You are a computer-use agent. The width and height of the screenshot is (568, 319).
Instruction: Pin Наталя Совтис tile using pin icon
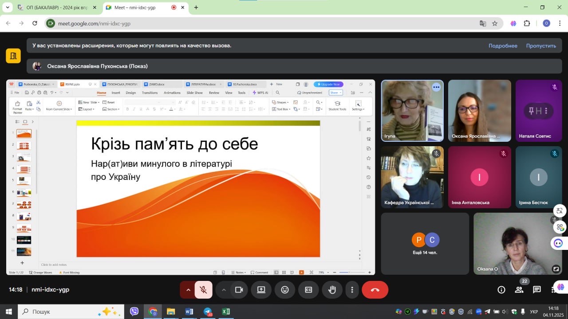531,111
